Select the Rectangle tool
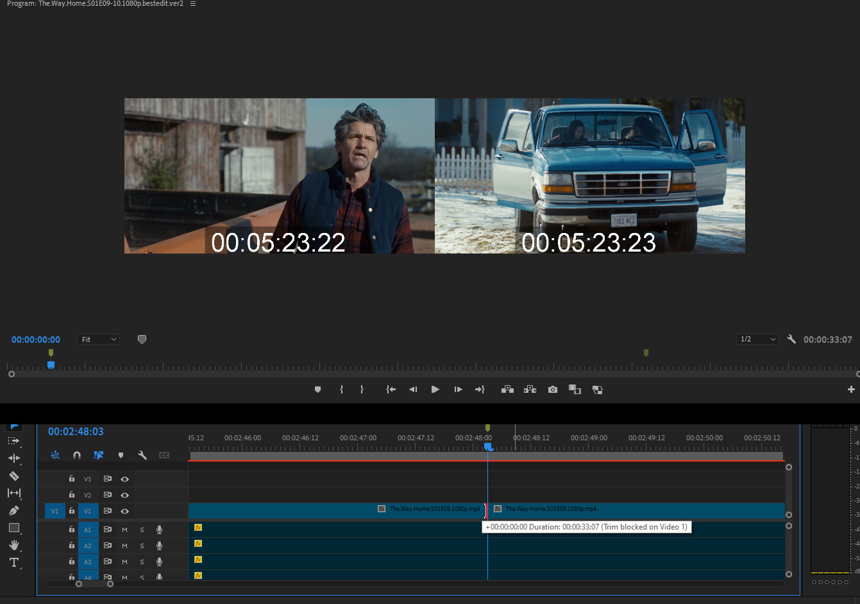This screenshot has width=860, height=604. [13, 528]
